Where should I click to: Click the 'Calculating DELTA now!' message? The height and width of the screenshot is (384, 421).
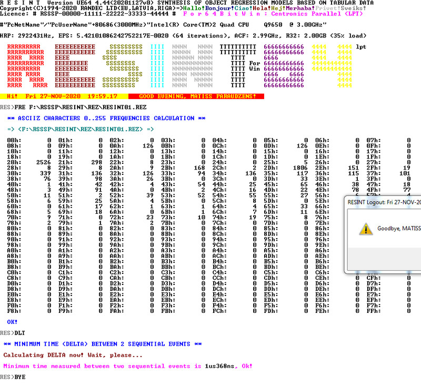[x=73, y=355]
